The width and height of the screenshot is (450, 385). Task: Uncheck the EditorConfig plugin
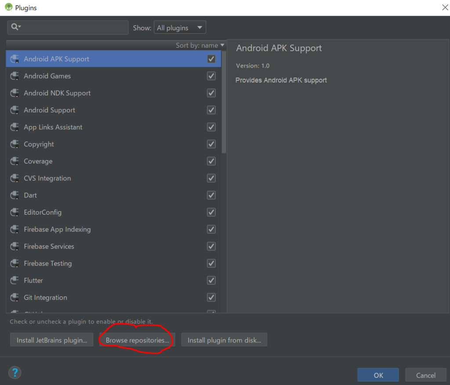[211, 212]
